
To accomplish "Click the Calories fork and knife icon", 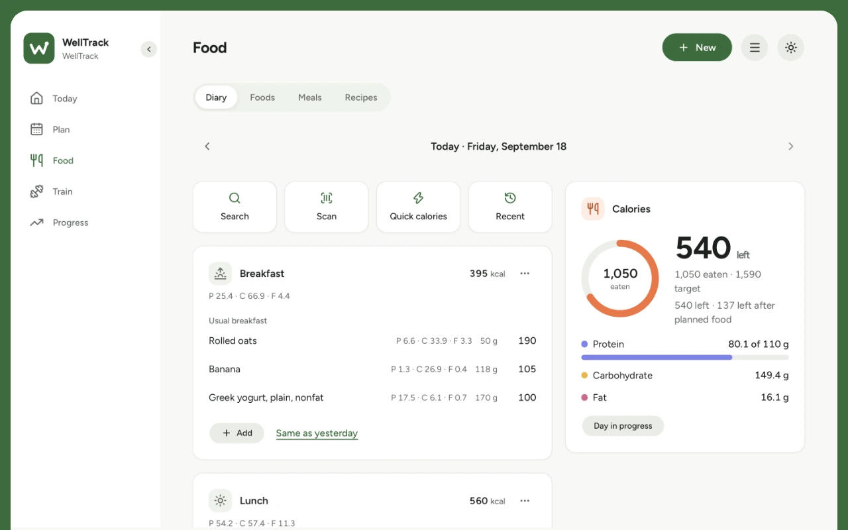I will pos(593,209).
